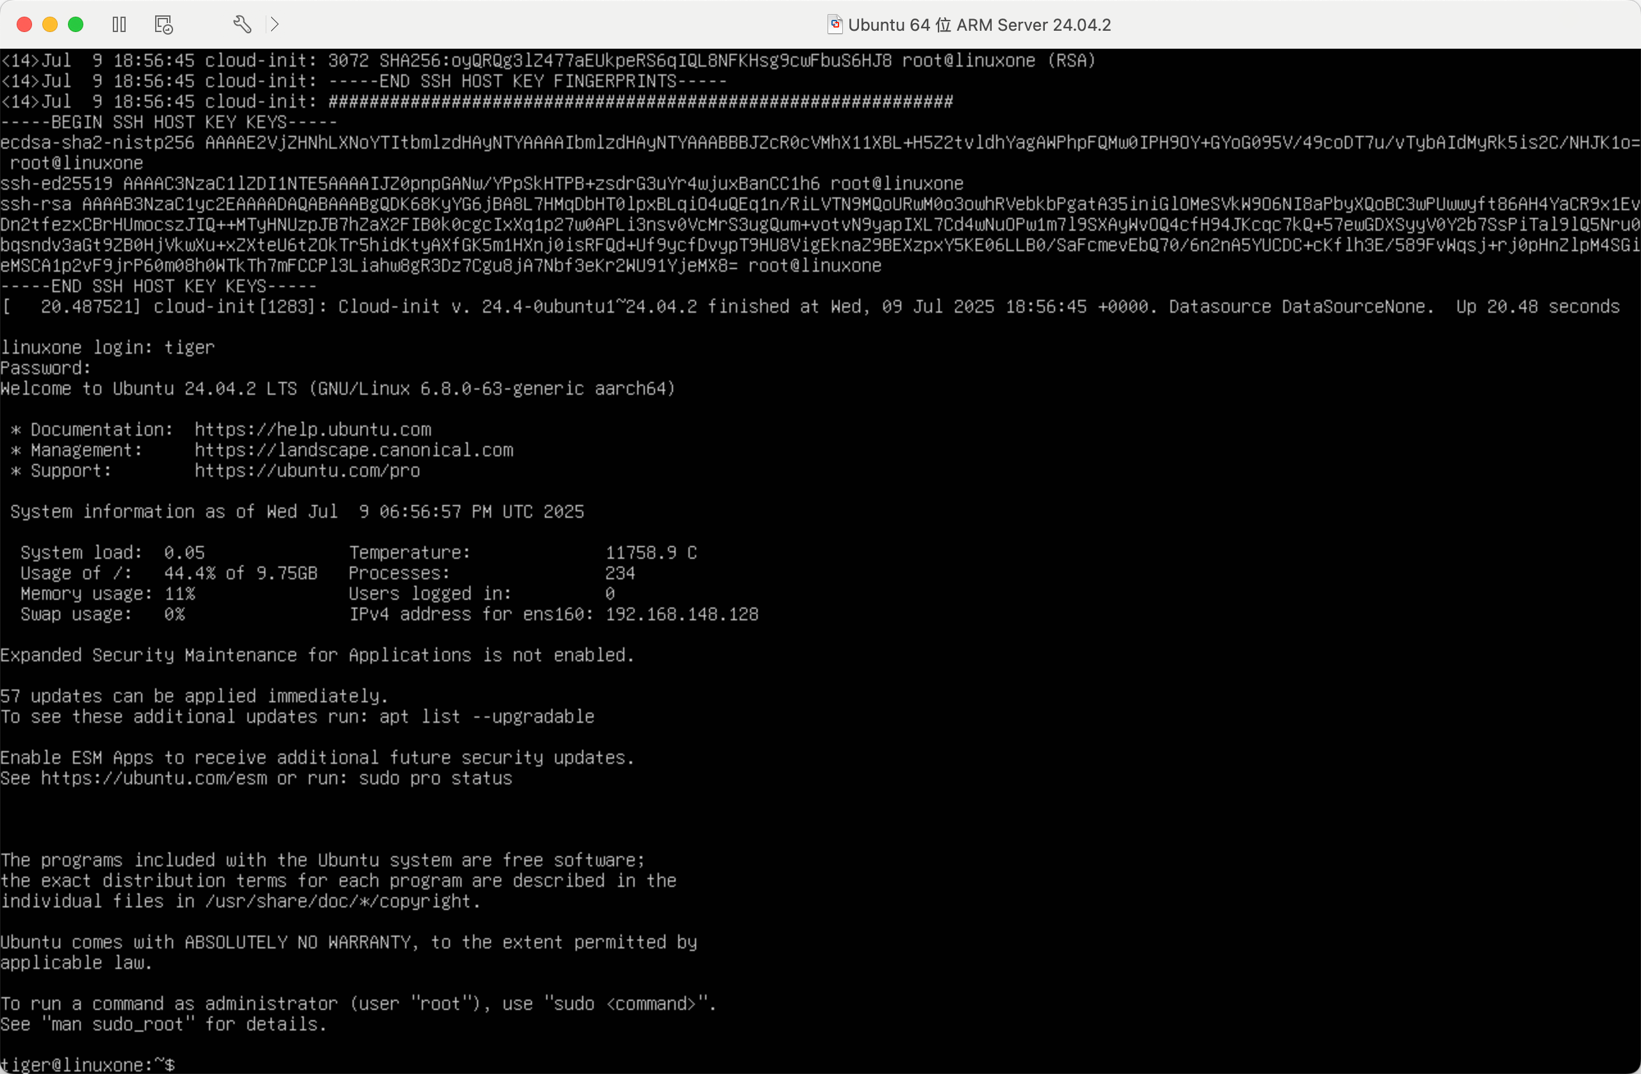Click 'sudo pro status' command text
Viewport: 1641px width, 1074px height.
point(435,779)
